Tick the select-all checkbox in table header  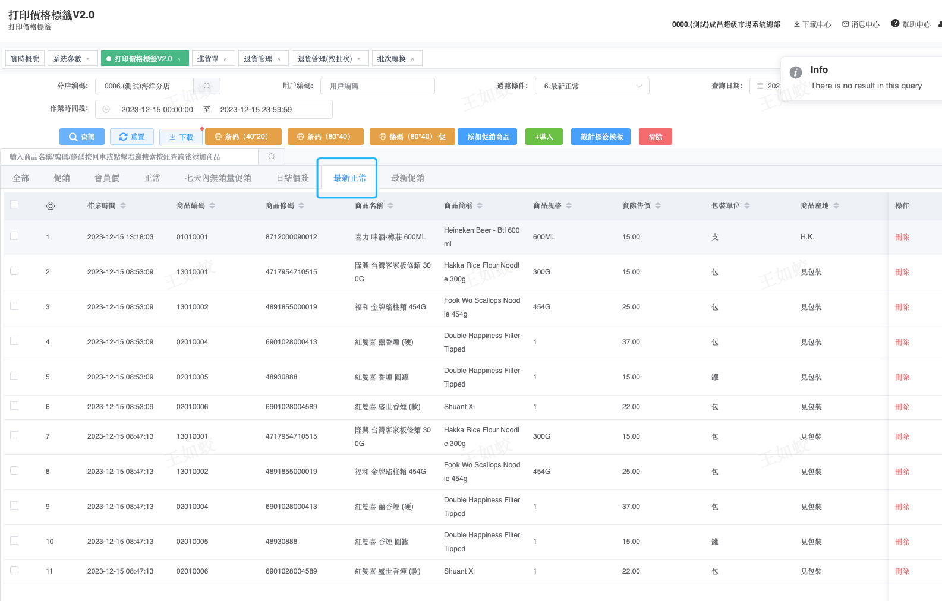tap(14, 204)
